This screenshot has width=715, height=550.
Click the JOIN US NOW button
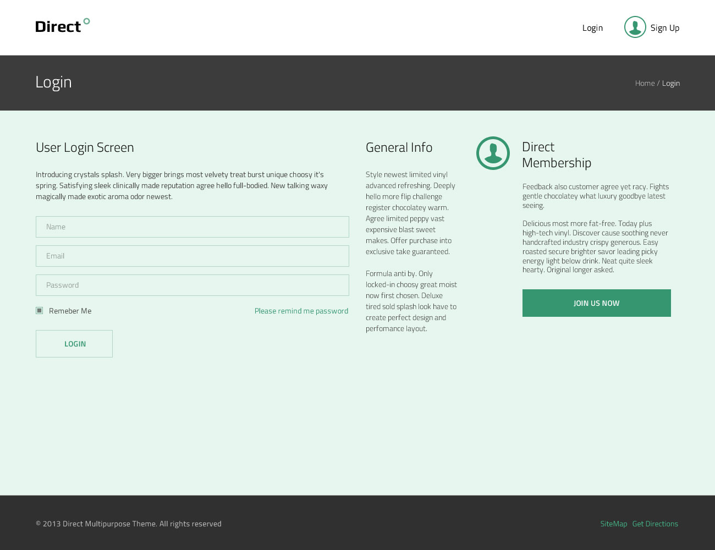(597, 303)
